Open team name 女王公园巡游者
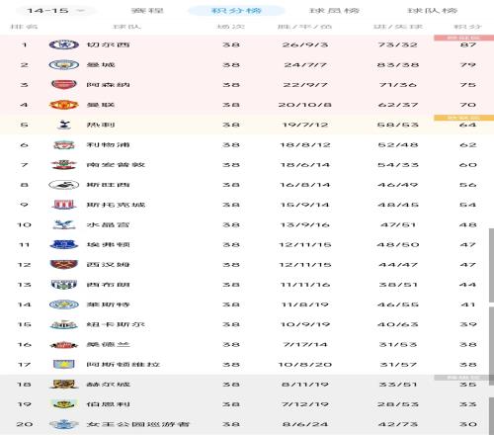 tap(137, 424)
